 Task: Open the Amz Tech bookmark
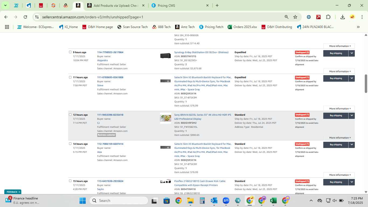(x=185, y=27)
